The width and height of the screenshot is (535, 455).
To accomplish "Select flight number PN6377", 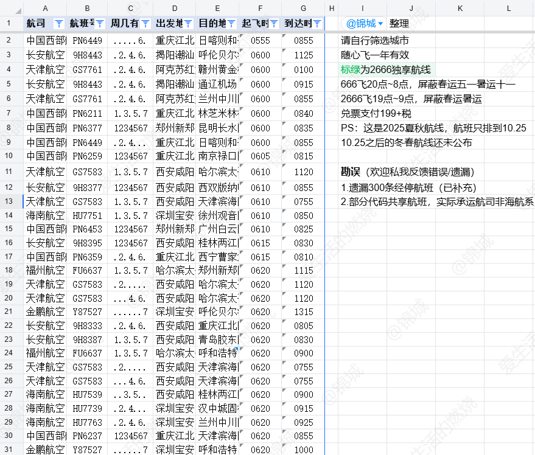I will pyautogui.click(x=87, y=128).
